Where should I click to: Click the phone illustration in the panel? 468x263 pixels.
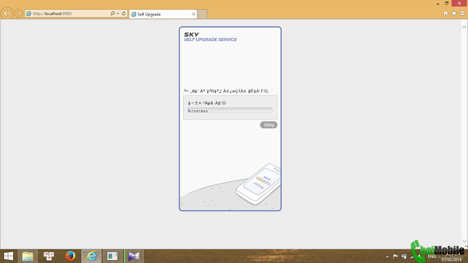click(x=259, y=184)
